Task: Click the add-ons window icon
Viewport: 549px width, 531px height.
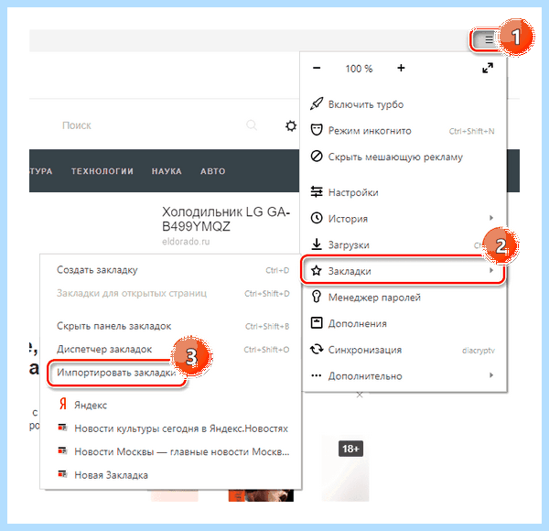Action: point(317,322)
